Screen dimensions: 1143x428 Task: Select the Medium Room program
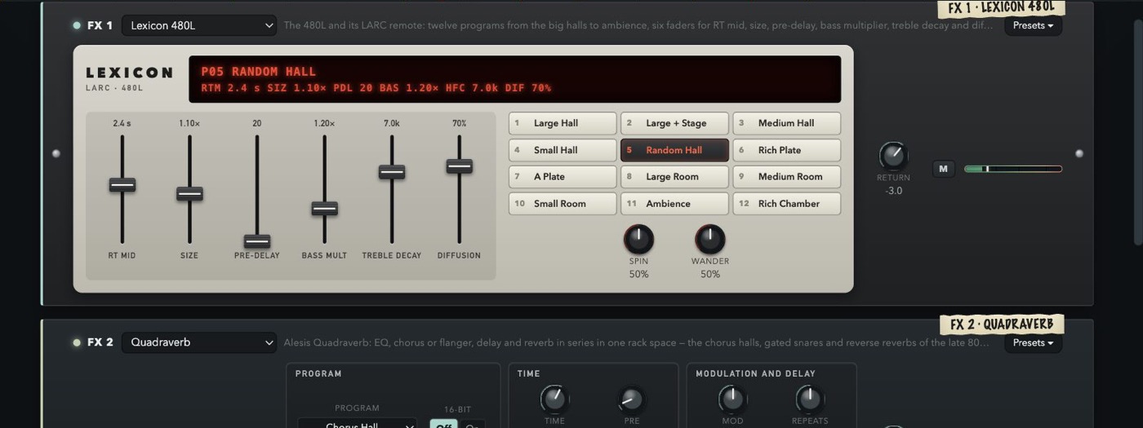pos(786,177)
